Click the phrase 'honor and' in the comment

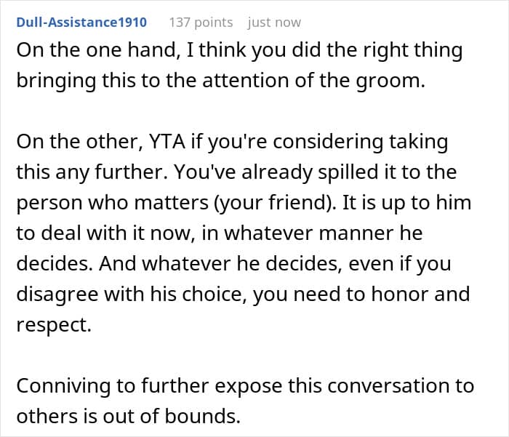point(421,294)
